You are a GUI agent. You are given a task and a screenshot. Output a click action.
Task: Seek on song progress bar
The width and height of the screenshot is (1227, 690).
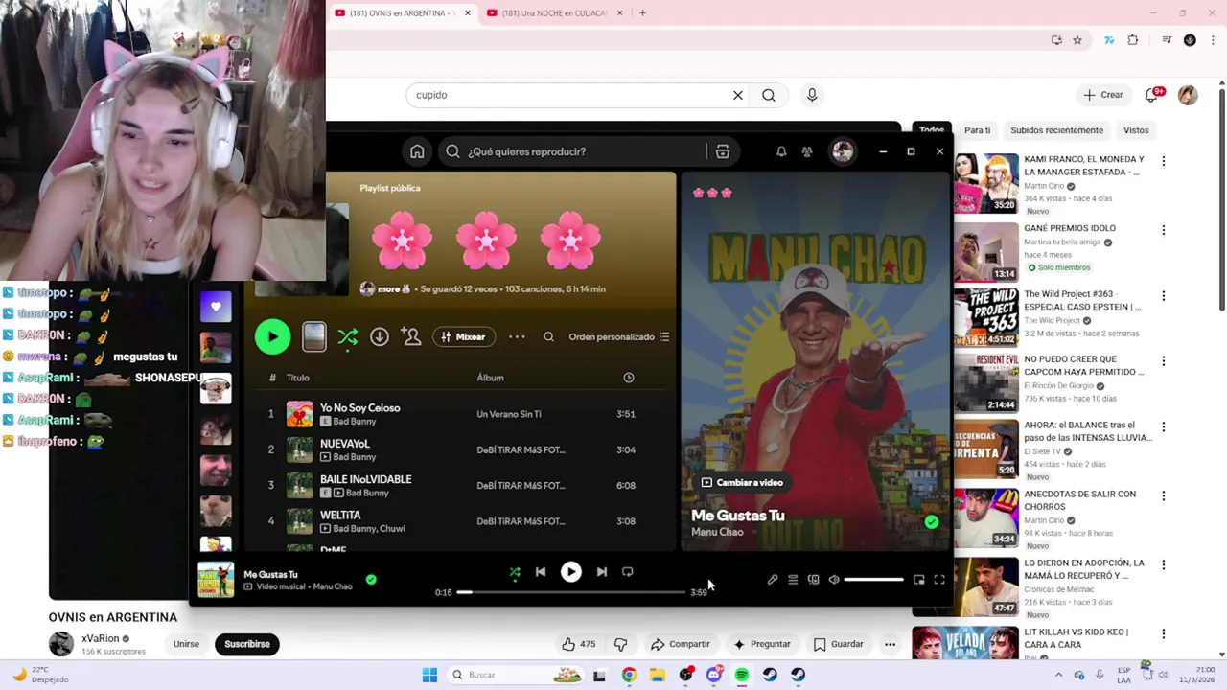pos(572,592)
